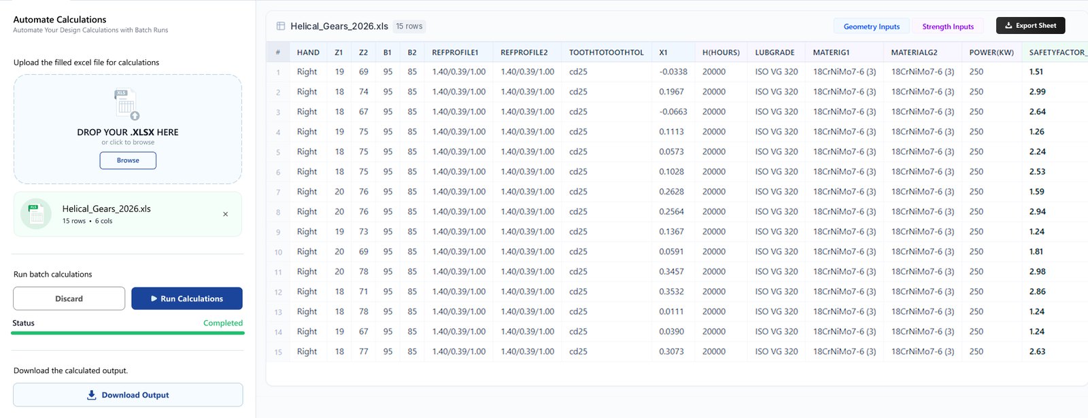Click Z2 value 73 in row 9
Image resolution: width=1088 pixels, height=418 pixels.
coord(364,232)
